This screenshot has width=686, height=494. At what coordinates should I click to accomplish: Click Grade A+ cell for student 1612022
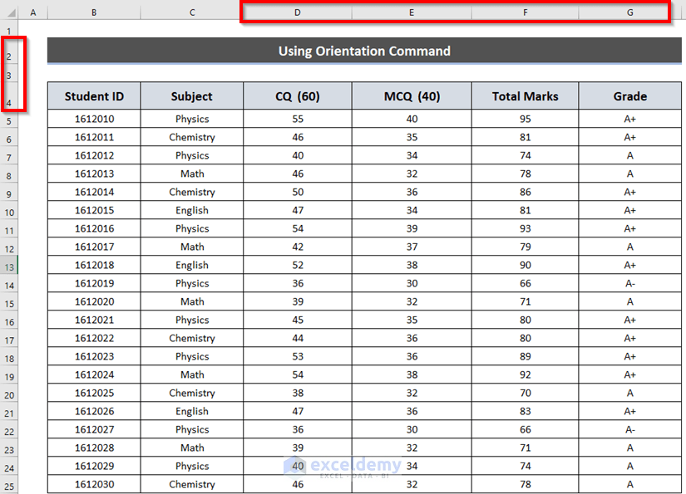click(630, 338)
